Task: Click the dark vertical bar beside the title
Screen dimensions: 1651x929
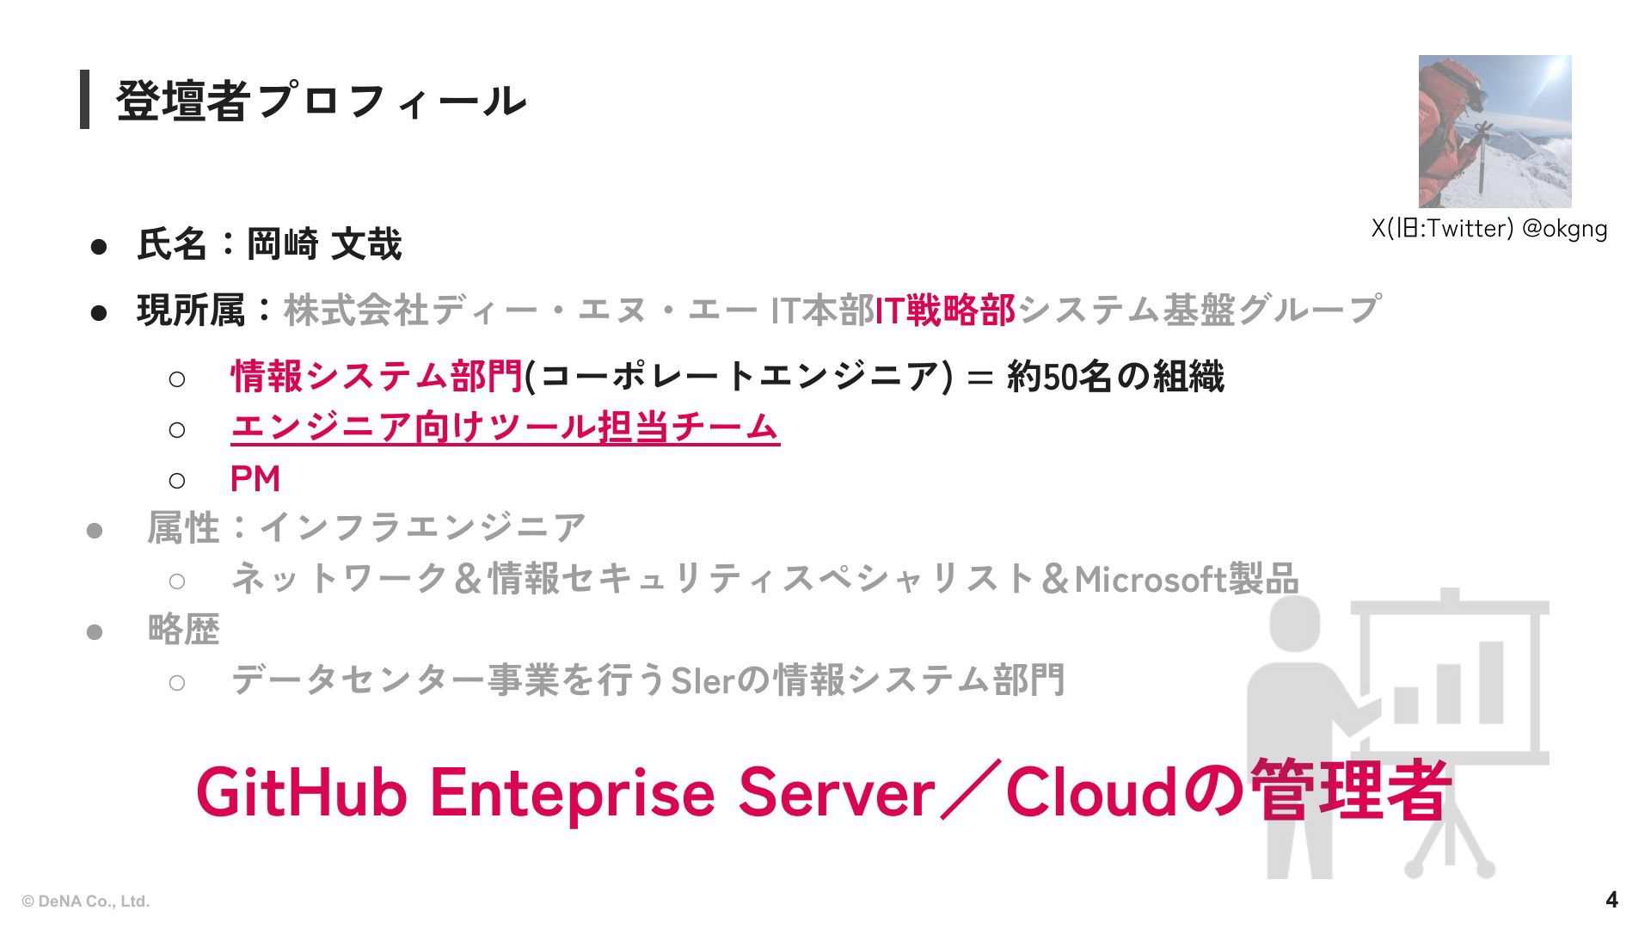Action: click(x=85, y=100)
